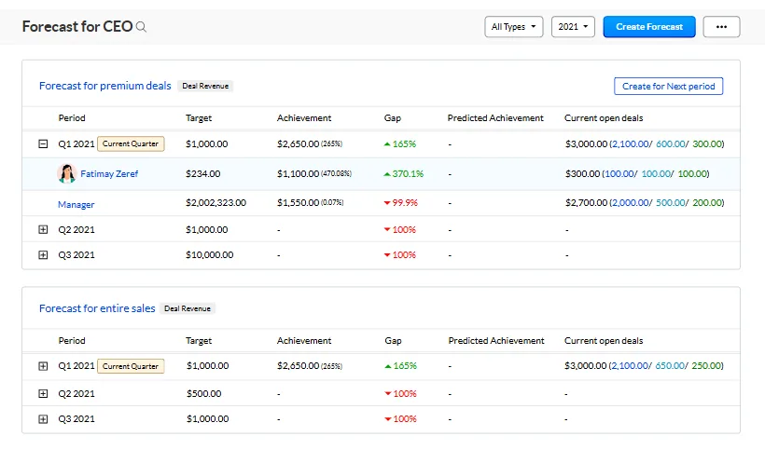Viewport: 765px width, 450px height.
Task: Expand Q3 2021 in premium deals forecast
Action: [43, 255]
